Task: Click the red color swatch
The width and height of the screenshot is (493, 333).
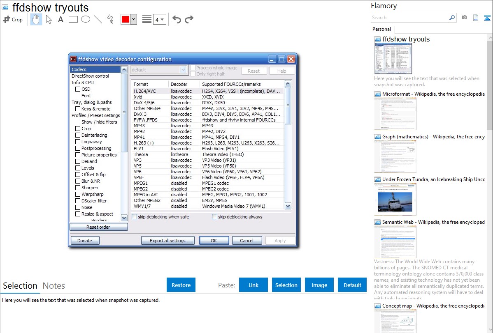Action: [126, 19]
